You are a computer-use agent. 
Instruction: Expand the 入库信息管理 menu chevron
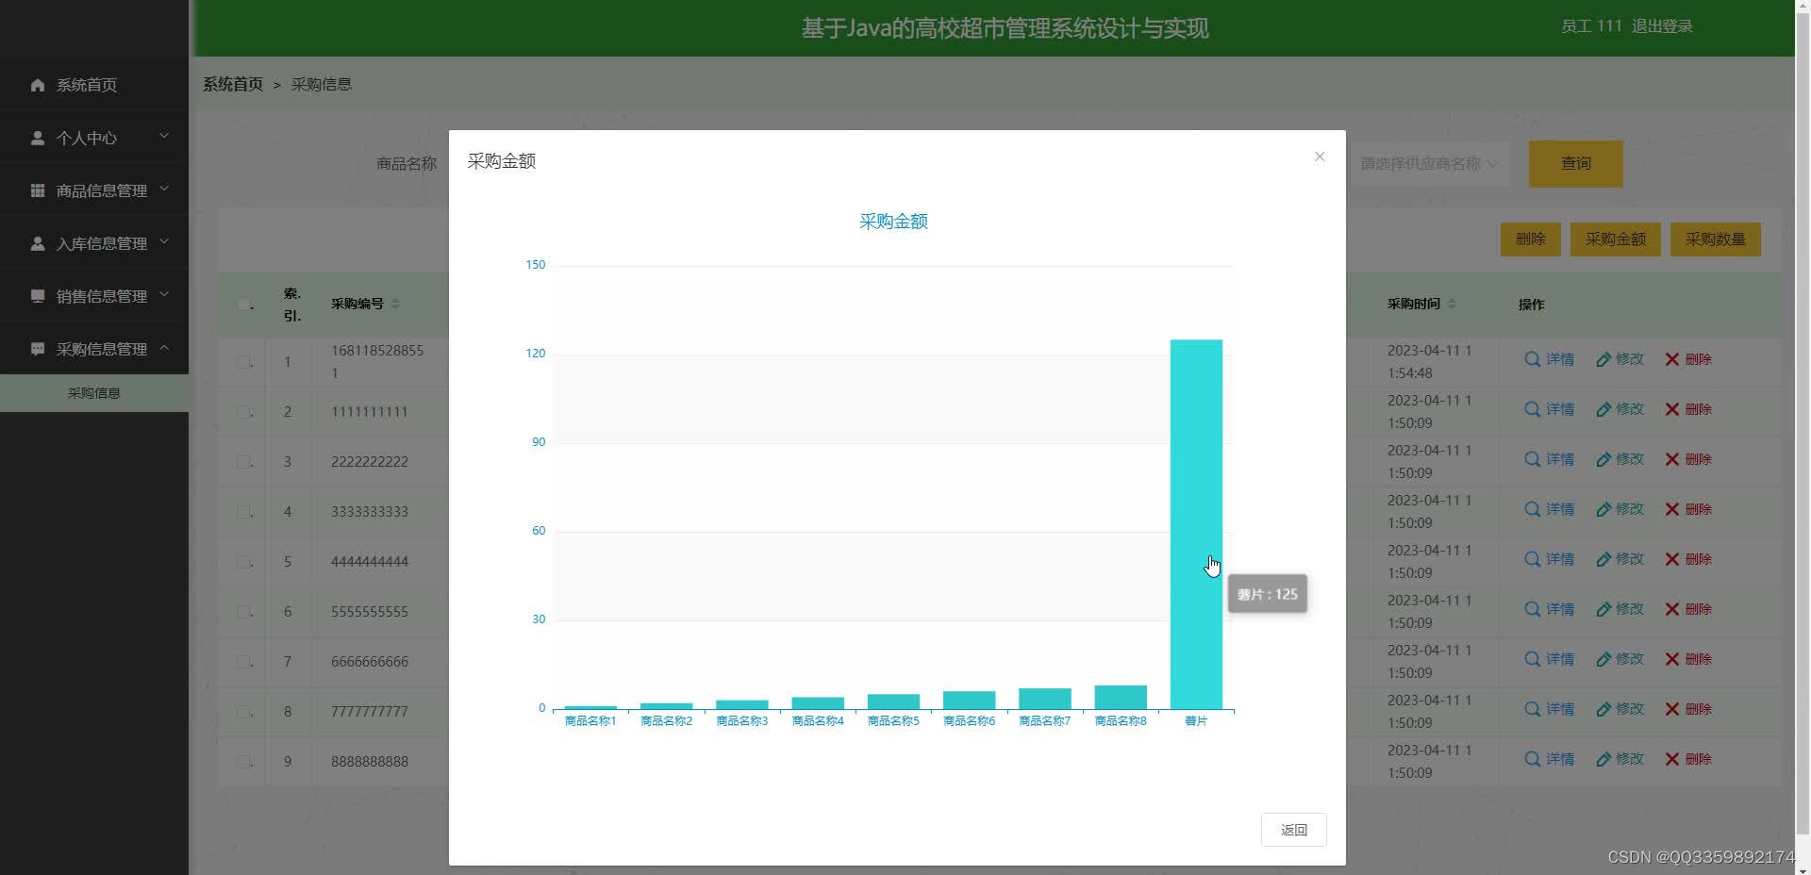[x=164, y=242]
